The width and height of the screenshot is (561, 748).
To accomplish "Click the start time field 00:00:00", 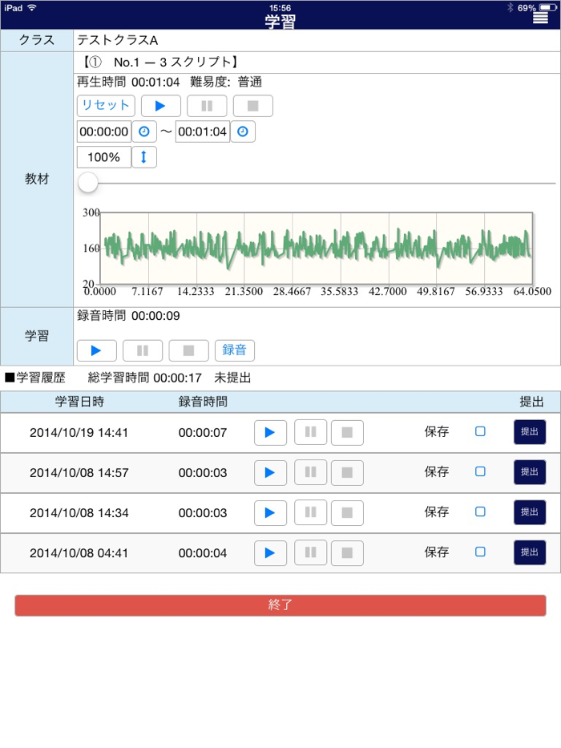I will [104, 131].
